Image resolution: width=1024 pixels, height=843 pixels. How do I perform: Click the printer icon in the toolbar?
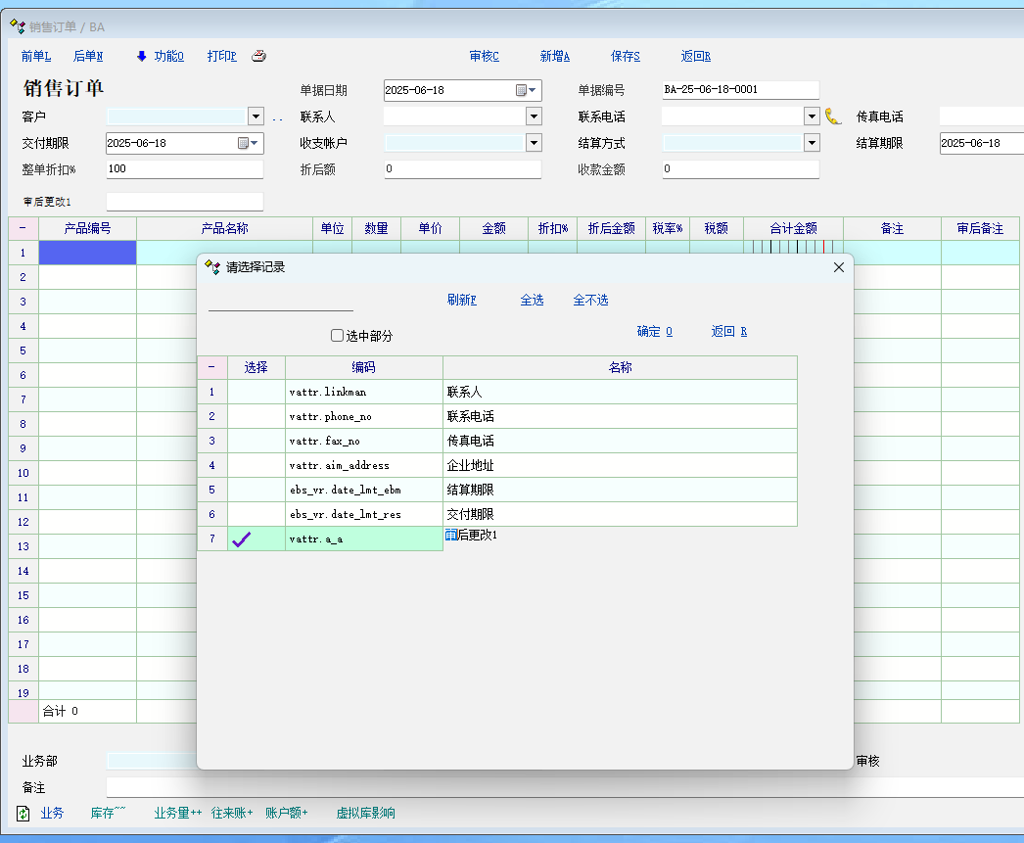tap(258, 56)
